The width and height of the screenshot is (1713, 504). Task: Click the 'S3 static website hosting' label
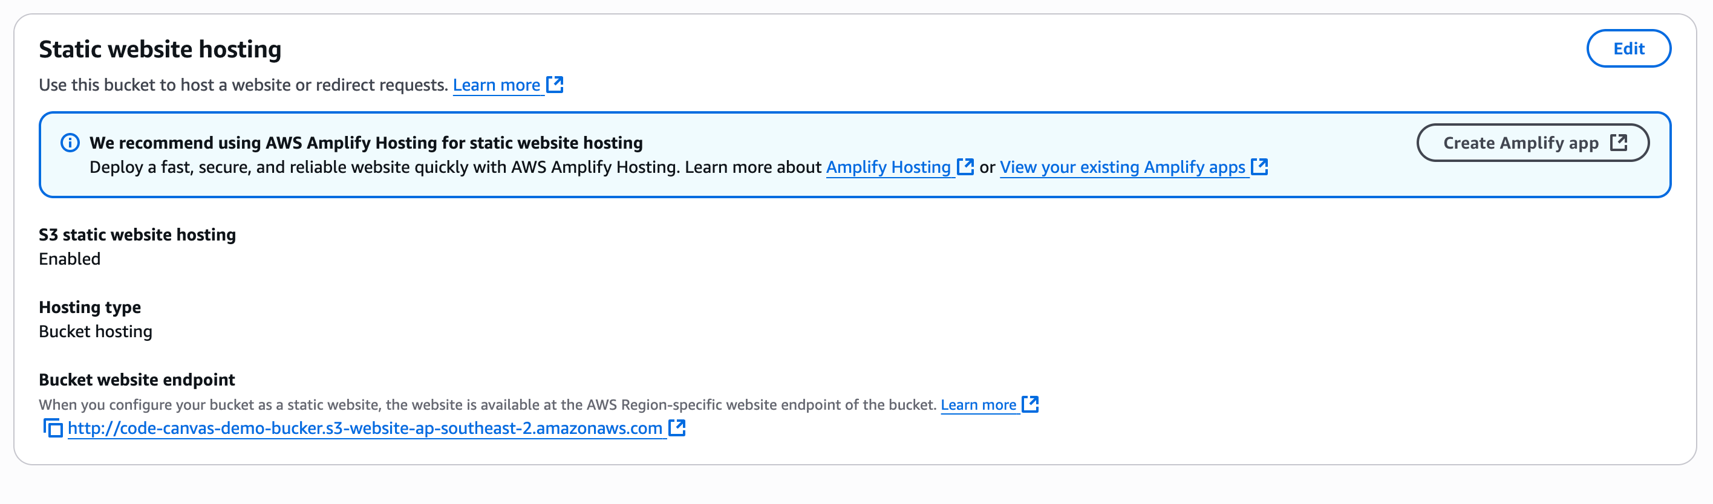(x=137, y=234)
